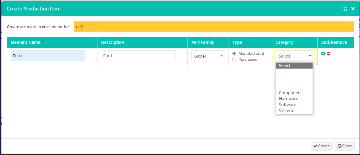Click the Element Name column header

click(52, 42)
